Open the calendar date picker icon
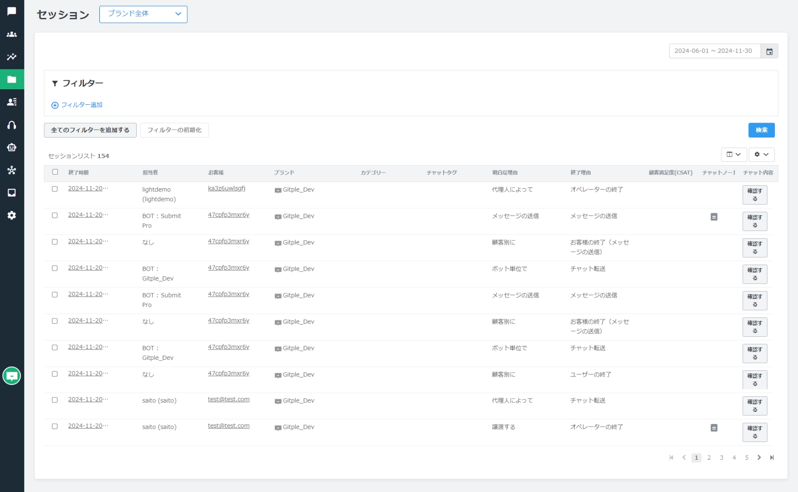The height and width of the screenshot is (492, 798). click(x=769, y=51)
